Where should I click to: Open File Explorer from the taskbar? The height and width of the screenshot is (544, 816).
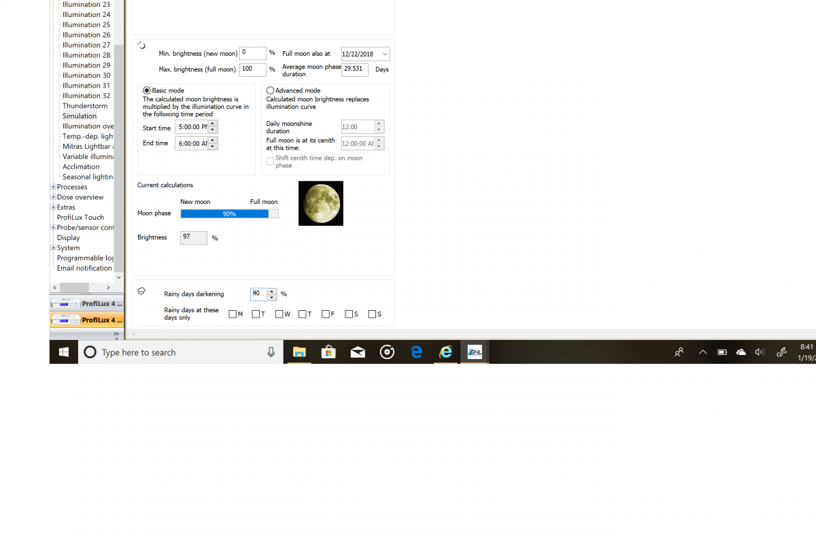coord(299,352)
